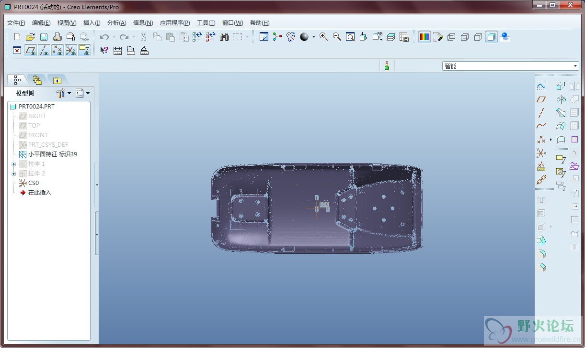
Task: Open the 编辑(E) menu
Action: click(x=41, y=23)
